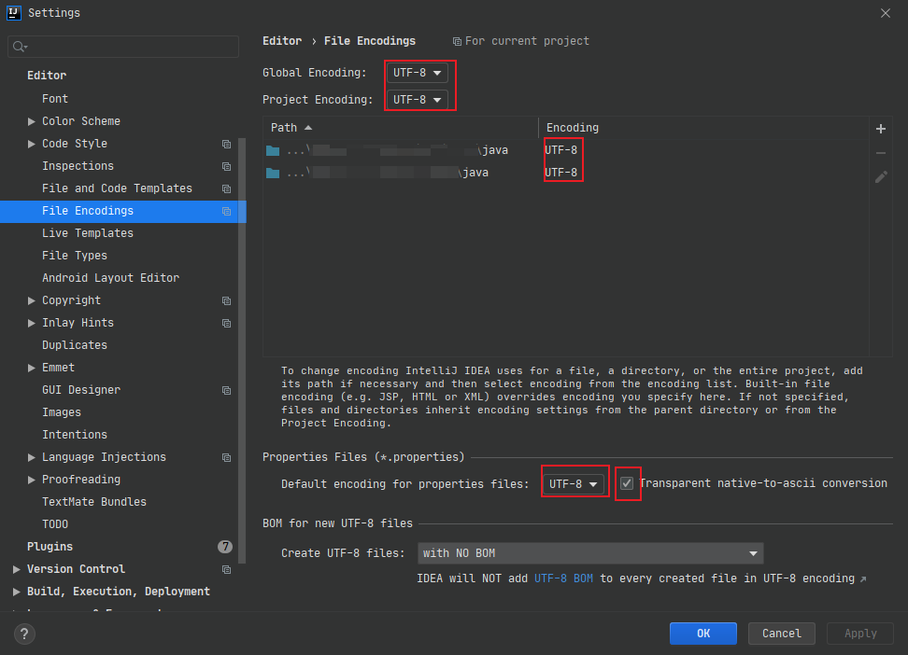Close the Settings dialog
Screen dimensions: 908x655
[x=886, y=13]
